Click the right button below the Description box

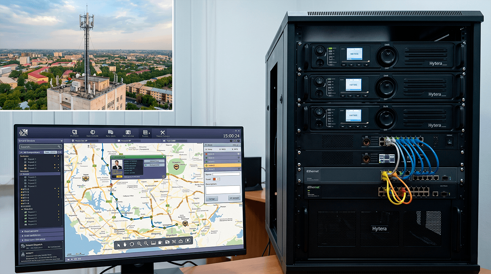click(234, 198)
